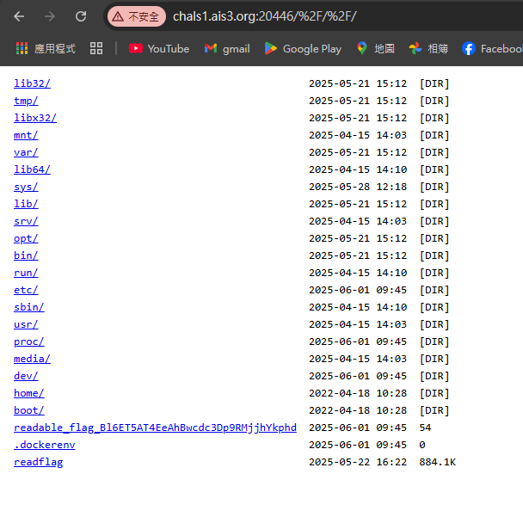Click the [DIR] label in the home/ row
523x523 pixels.
[434, 393]
